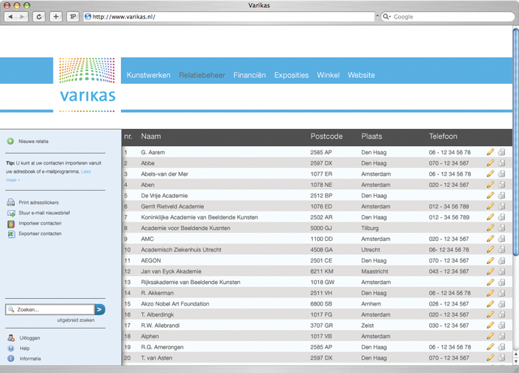Sort the list by Naam column
Image resolution: width=519 pixels, height=373 pixels.
[x=151, y=136]
